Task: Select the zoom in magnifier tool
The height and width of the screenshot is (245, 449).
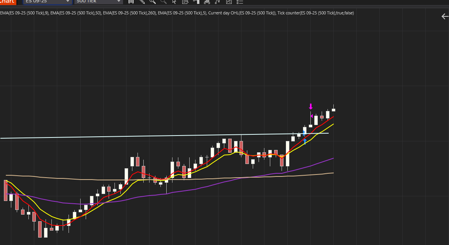Action: (x=153, y=2)
